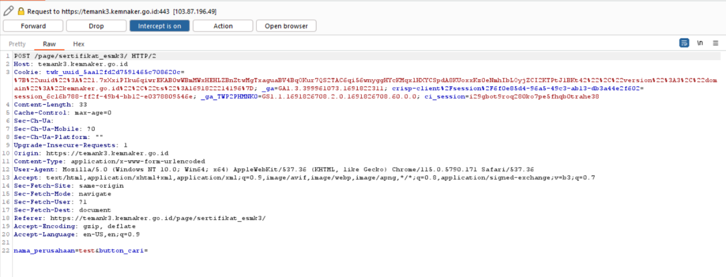
Task: Select the Raw view tab
Action: click(x=49, y=44)
